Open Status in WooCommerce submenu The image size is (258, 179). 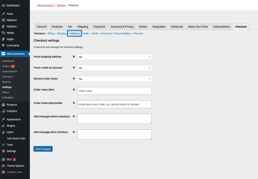pyautogui.click(x=5, y=92)
